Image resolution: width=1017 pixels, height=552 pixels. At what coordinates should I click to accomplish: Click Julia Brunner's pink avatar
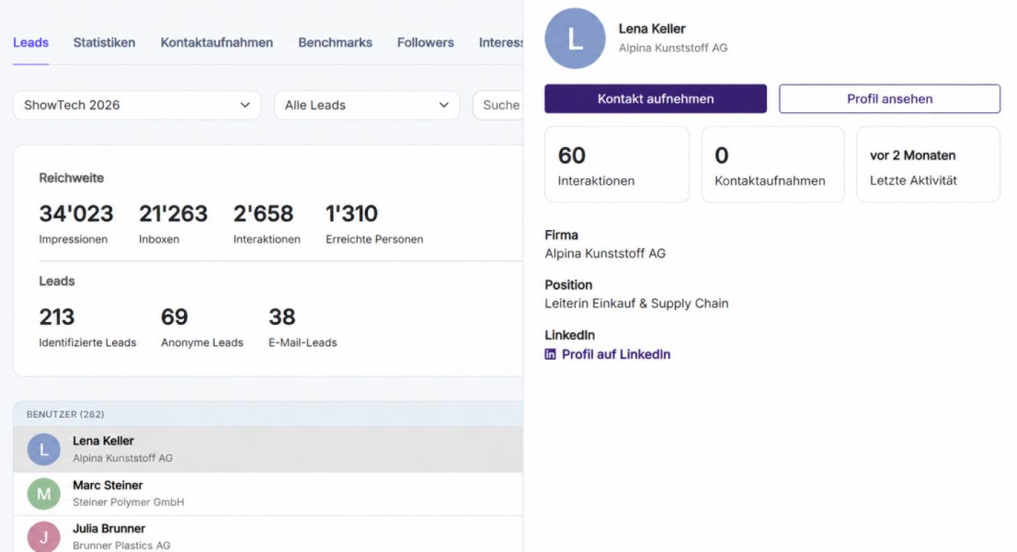[44, 537]
